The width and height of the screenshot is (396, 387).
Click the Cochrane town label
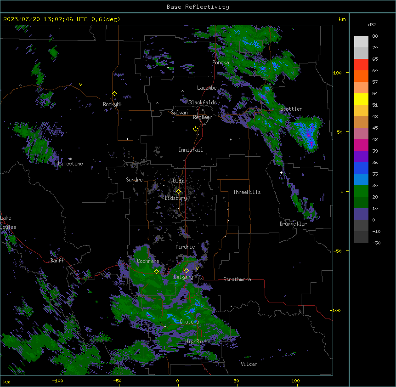coord(148,261)
